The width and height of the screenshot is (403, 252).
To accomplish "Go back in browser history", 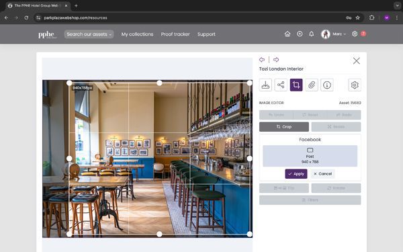I will pos(7,17).
